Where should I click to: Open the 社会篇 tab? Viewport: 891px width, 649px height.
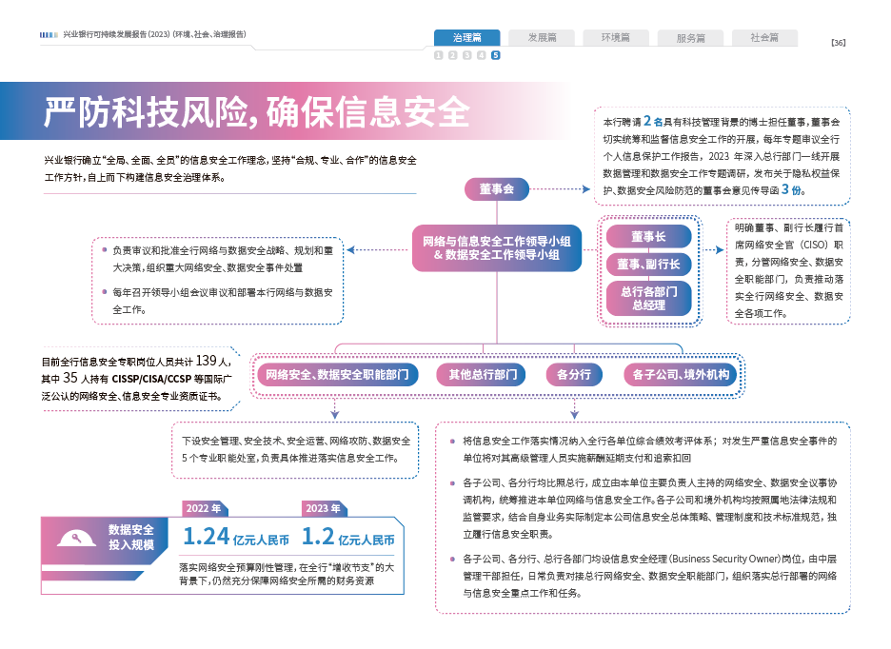[764, 38]
